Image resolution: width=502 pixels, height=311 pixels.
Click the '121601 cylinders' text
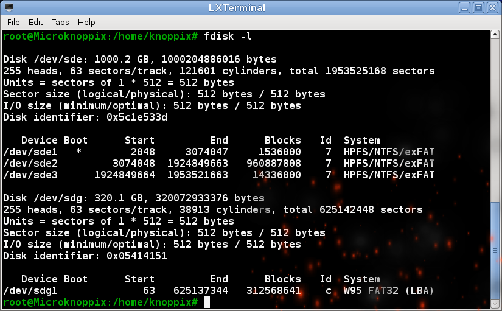tap(228, 71)
